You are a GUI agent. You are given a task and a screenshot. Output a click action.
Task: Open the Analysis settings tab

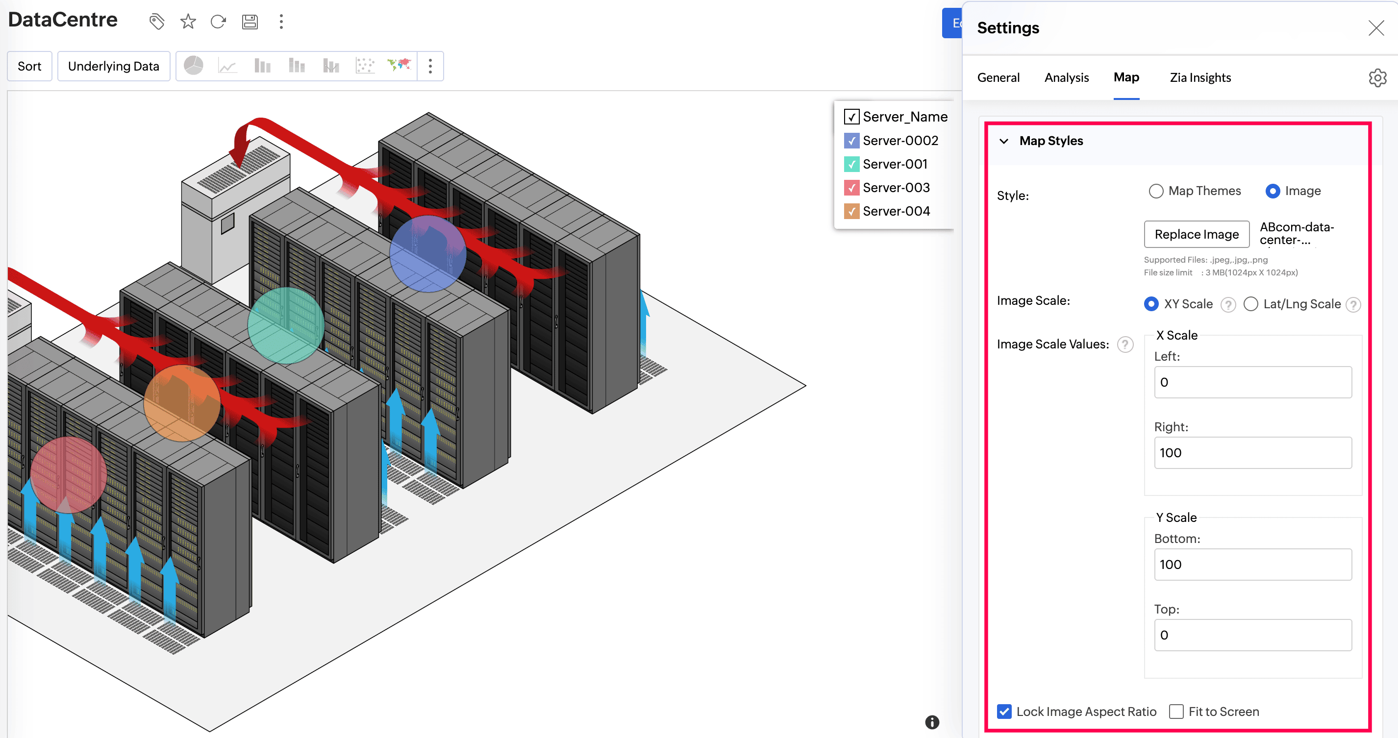tap(1067, 77)
